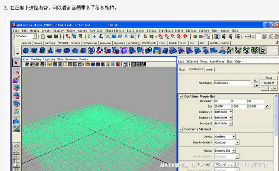The width and height of the screenshot is (279, 171).
Task: Create a polygon plane from the shelf
Action: [58, 50]
